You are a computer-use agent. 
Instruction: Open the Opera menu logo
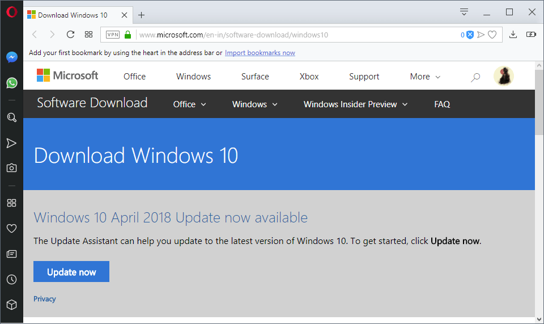pyautogui.click(x=11, y=12)
